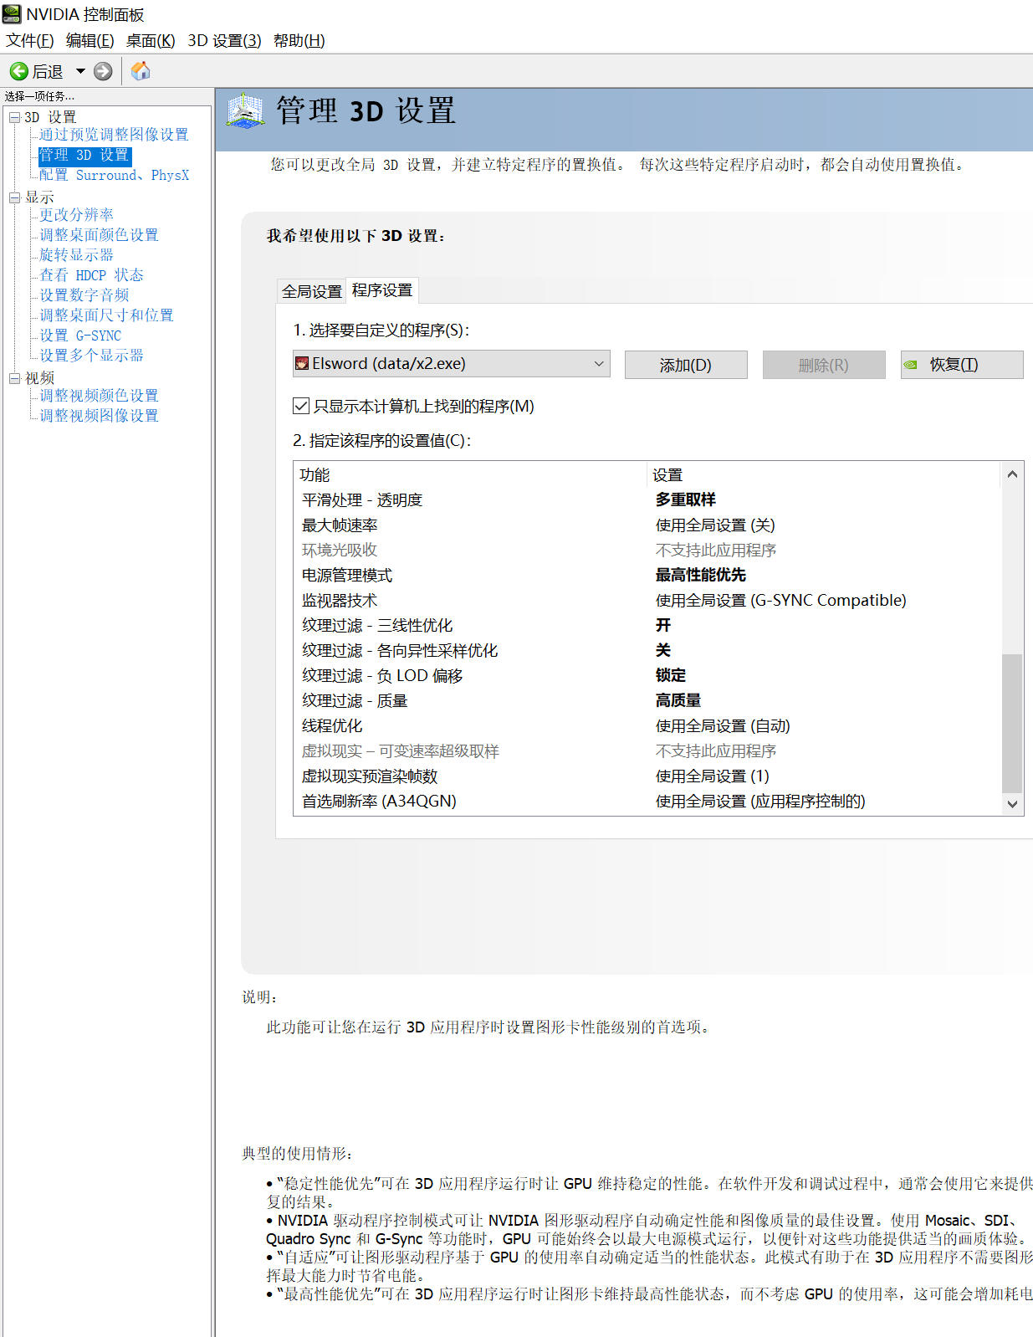Click the 添加(D) button
Viewport: 1033px width, 1337px height.
pyautogui.click(x=686, y=365)
